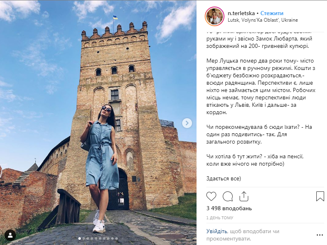Viewport: 327px width, 245px height.
Task: Save the post with the bookmark icon
Action: click(320, 196)
